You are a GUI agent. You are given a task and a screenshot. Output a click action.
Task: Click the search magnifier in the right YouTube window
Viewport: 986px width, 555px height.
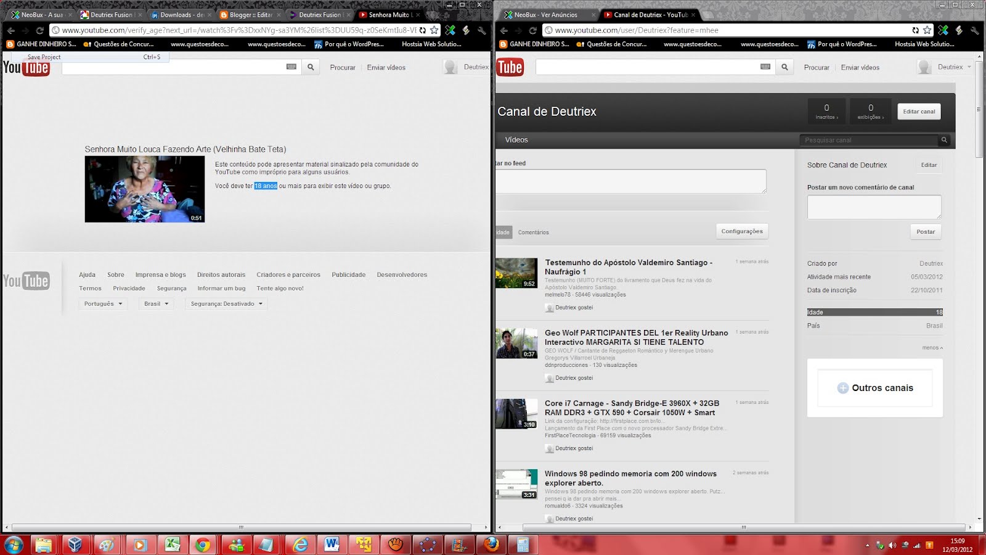[x=784, y=67]
